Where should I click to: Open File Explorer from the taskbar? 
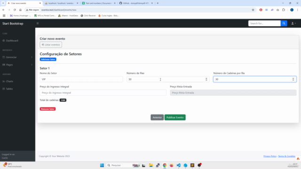[x=151, y=165]
